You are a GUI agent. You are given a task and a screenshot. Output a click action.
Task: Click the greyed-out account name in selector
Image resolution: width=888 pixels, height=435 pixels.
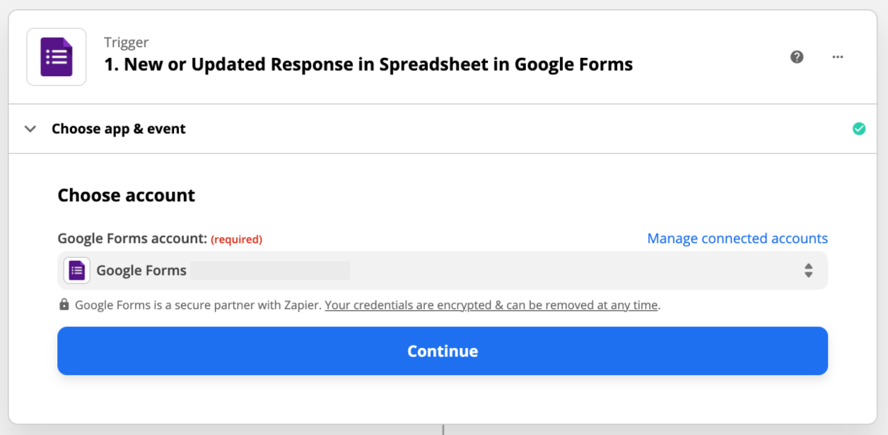pyautogui.click(x=270, y=270)
